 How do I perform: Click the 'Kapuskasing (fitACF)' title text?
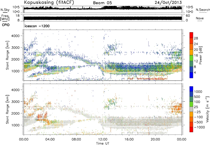[x=49, y=2]
